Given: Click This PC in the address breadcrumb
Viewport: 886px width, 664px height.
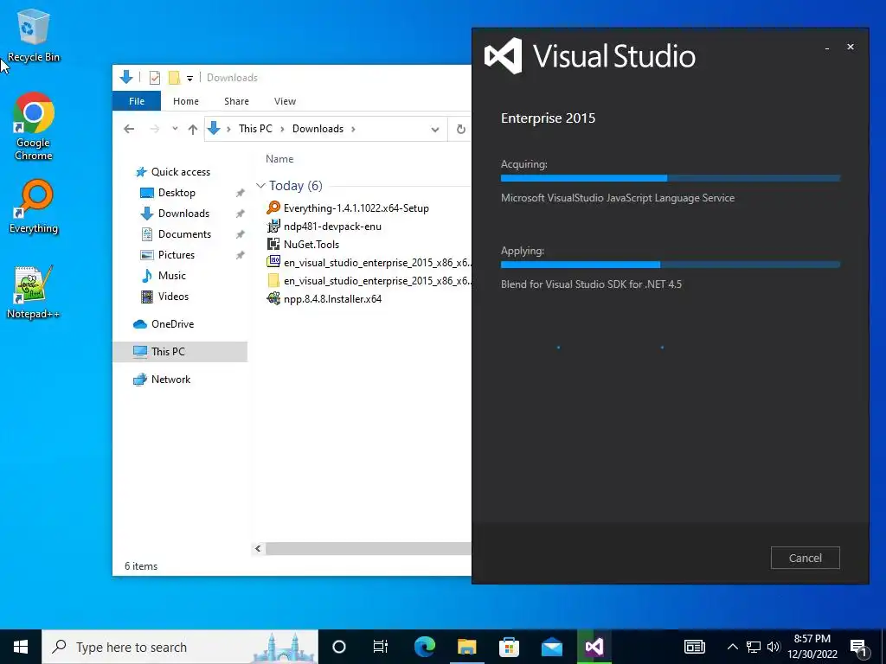Looking at the screenshot, I should (x=255, y=129).
